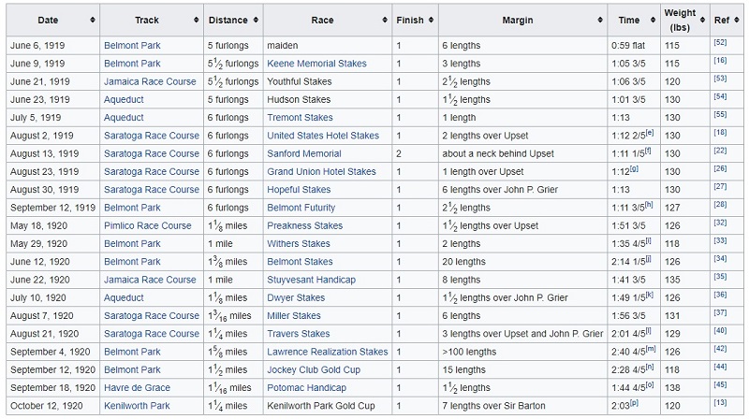Open Aqueduct link in June 23, 1919 row
The width and height of the screenshot is (749, 419).
pos(124,100)
